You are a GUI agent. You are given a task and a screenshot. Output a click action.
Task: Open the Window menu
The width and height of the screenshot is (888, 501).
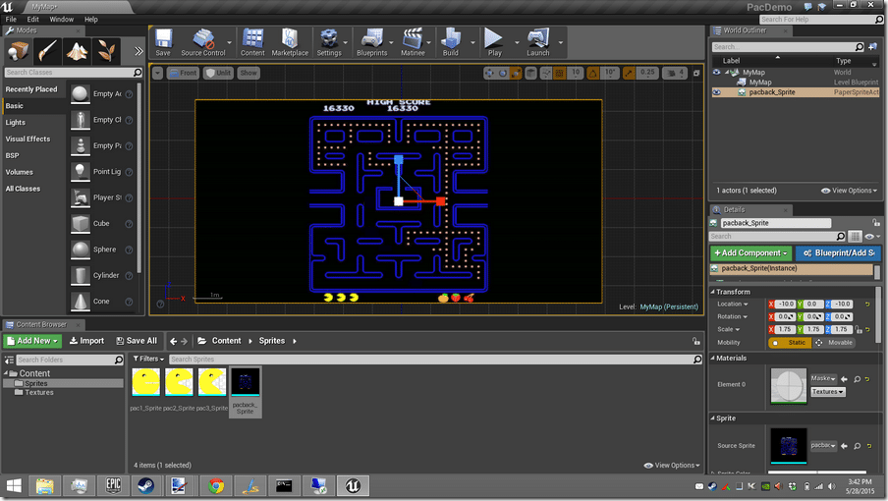point(61,20)
